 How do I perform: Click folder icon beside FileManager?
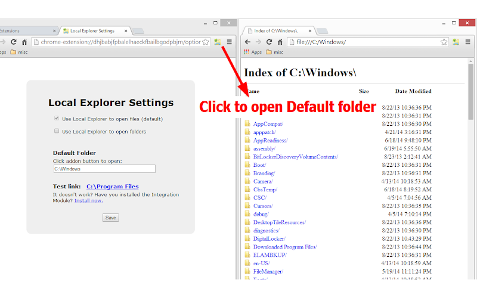[x=247, y=271]
